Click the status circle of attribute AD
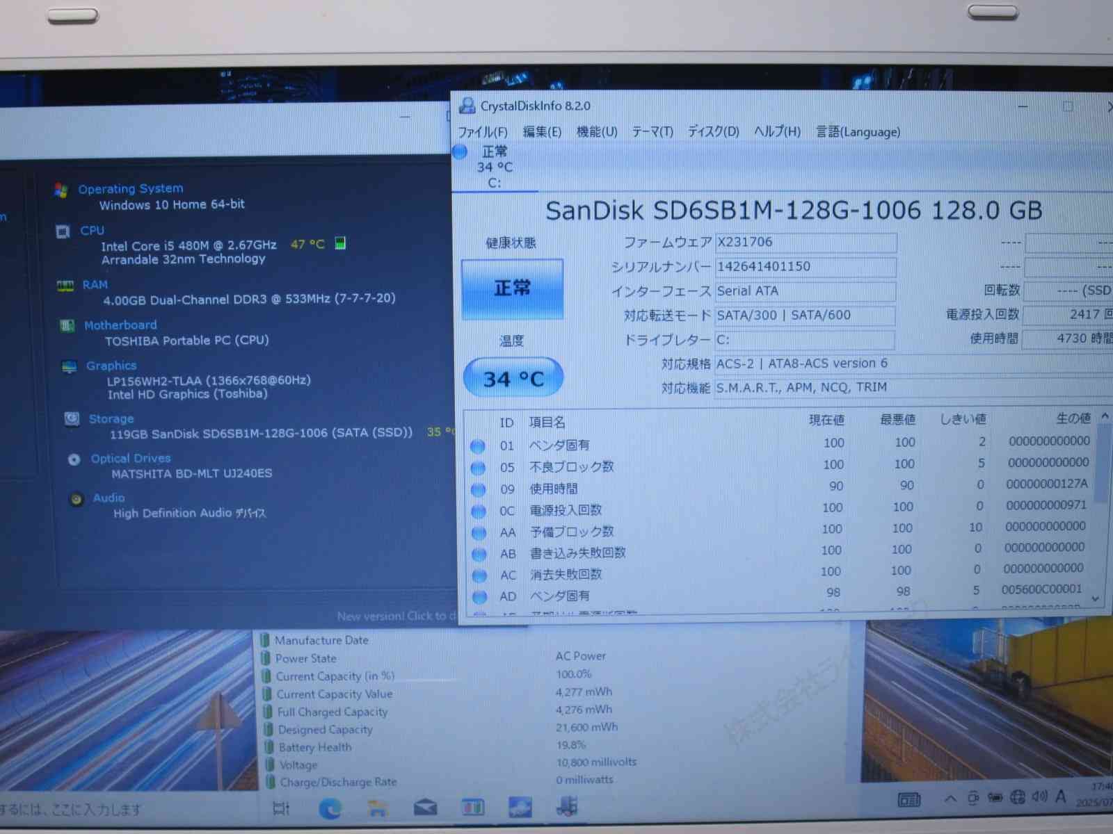This screenshot has height=834, width=1113. click(x=479, y=597)
